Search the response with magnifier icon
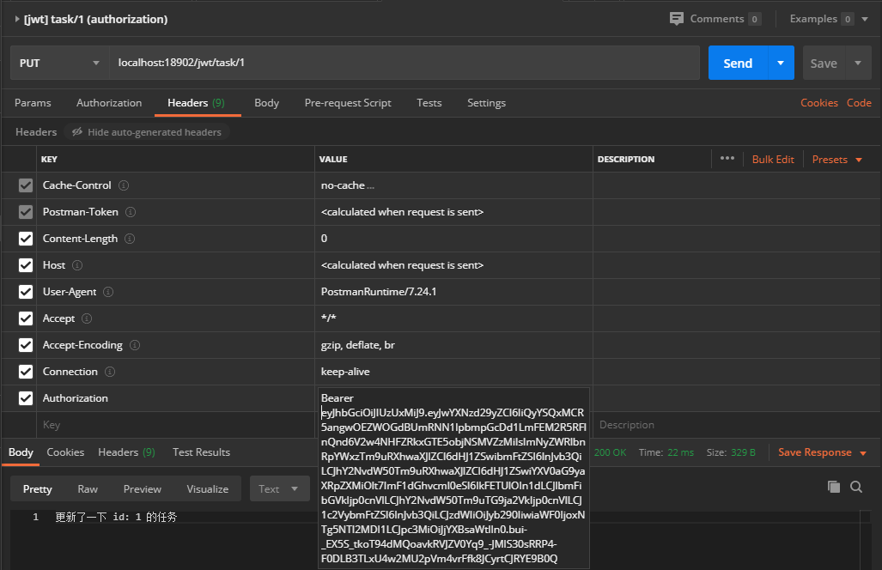 [x=856, y=487]
